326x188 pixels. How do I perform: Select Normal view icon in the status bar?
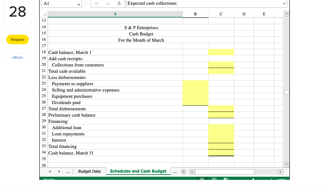[202, 179]
